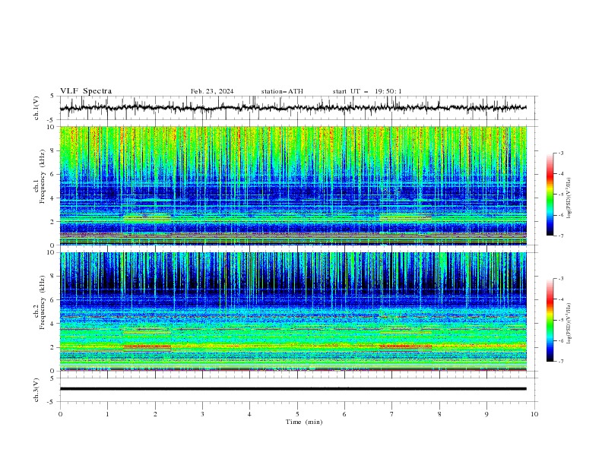Click the "start UT = 19:50:1" label
This screenshot has width=602, height=465.
pyautogui.click(x=367, y=91)
